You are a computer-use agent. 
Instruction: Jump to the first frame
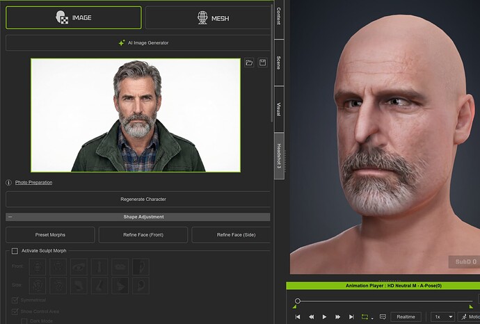click(298, 317)
